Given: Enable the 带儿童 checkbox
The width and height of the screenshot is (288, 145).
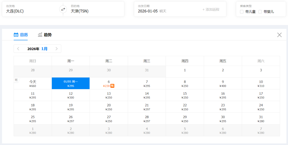Looking at the screenshot, I should pos(242,12).
